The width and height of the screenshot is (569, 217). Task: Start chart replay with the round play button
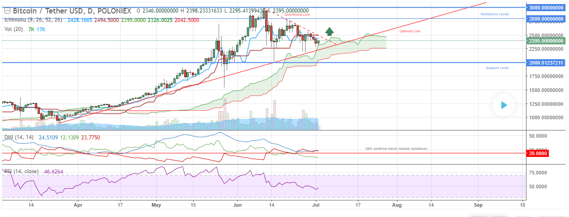(x=504, y=105)
